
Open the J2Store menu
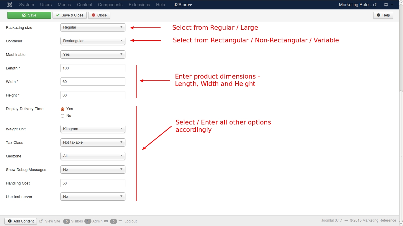click(x=183, y=5)
